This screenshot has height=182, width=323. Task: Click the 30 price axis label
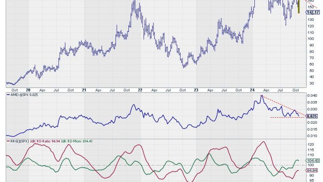click(312, 83)
